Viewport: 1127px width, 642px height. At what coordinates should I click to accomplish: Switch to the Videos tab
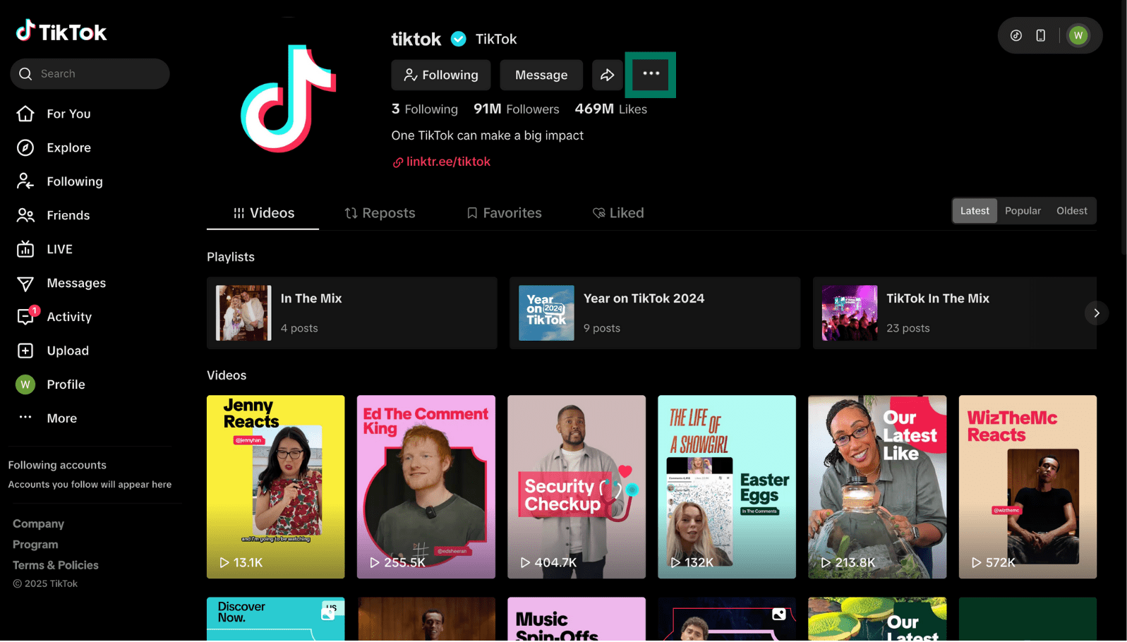(263, 213)
